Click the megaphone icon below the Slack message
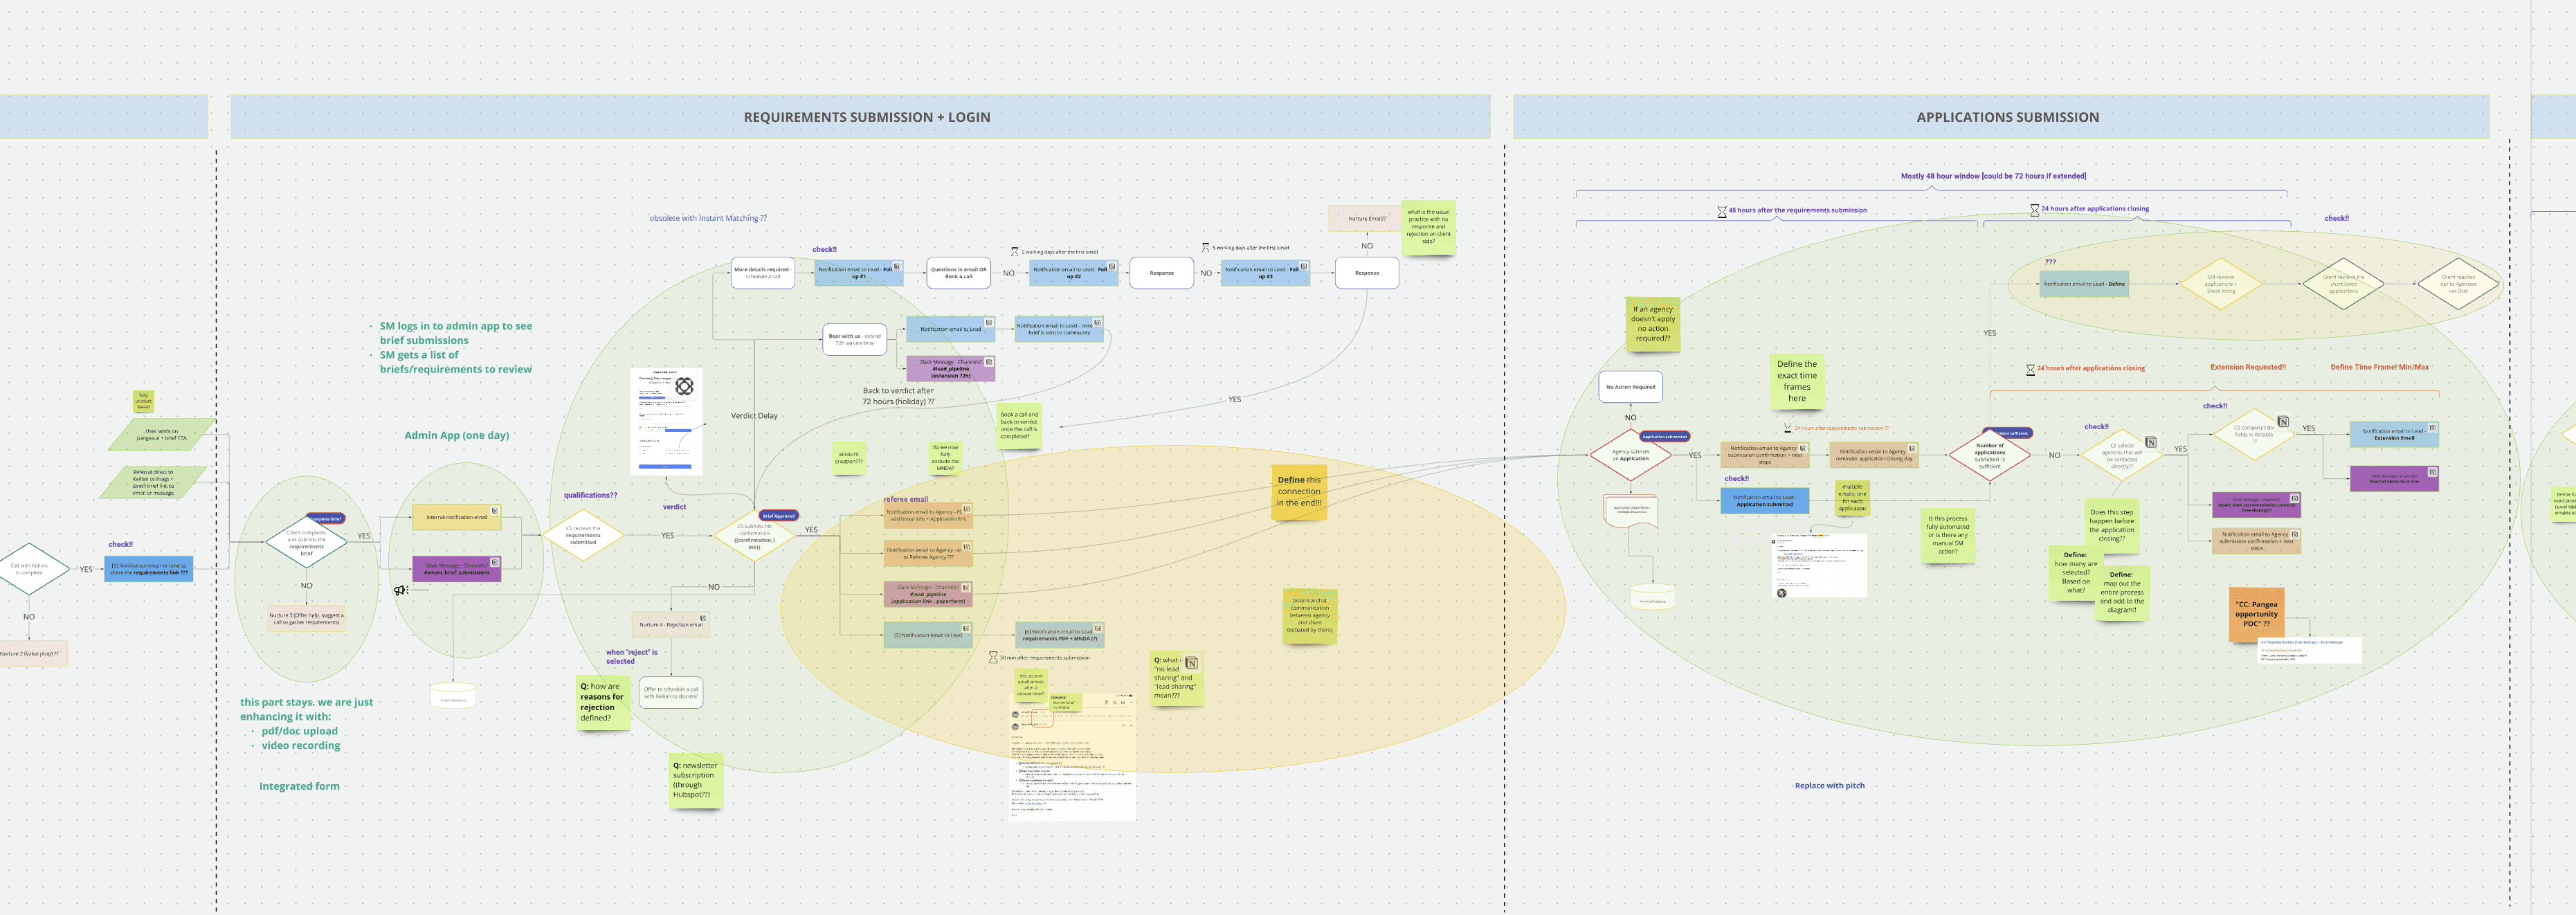The height and width of the screenshot is (915, 2576). pos(401,590)
